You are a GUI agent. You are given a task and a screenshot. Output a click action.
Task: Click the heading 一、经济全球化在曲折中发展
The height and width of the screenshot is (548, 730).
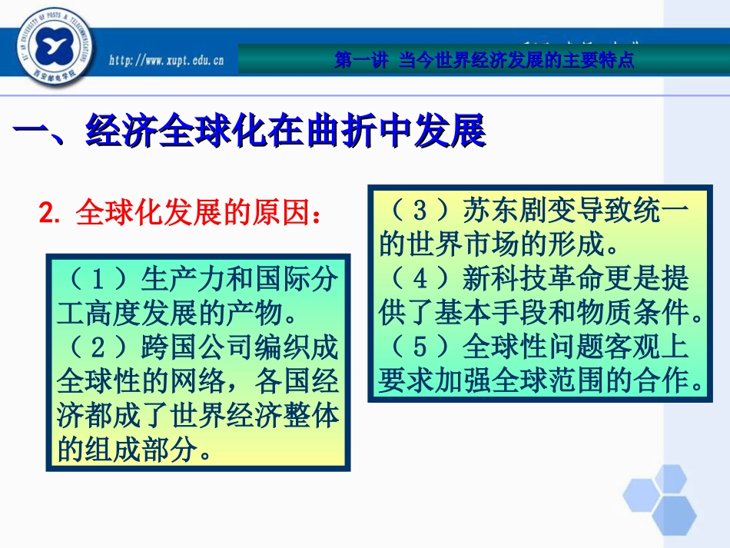[250, 131]
